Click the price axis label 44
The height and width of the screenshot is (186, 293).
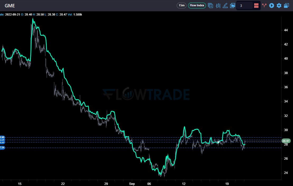(286, 30)
